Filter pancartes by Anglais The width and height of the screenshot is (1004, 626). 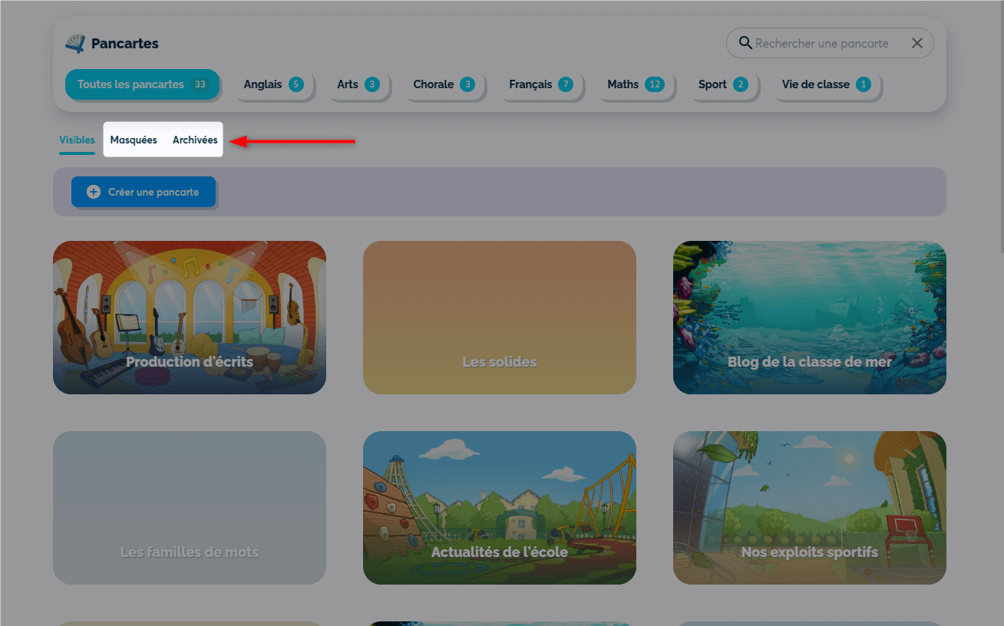[273, 84]
